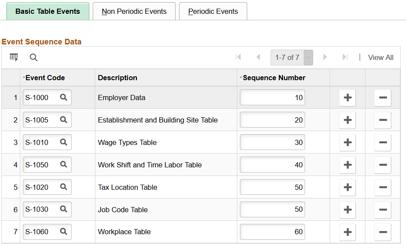
Task: Open lookup for event code S-1010
Action: pos(63,142)
